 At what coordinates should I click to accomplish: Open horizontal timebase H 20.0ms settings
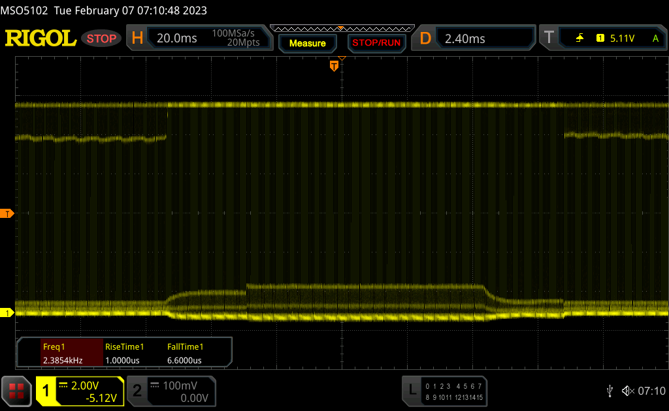199,38
